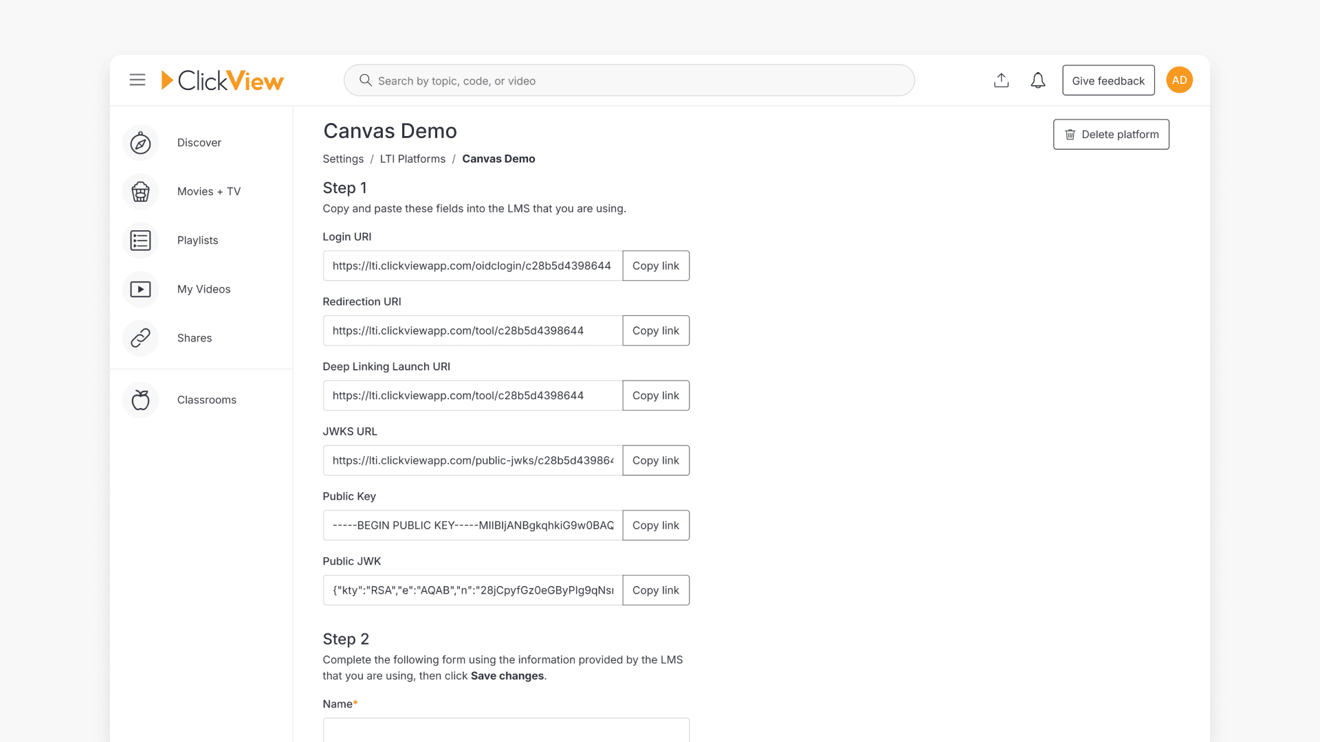This screenshot has height=742, width=1320.
Task: Click the upload/share icon in the header
Action: point(1001,80)
